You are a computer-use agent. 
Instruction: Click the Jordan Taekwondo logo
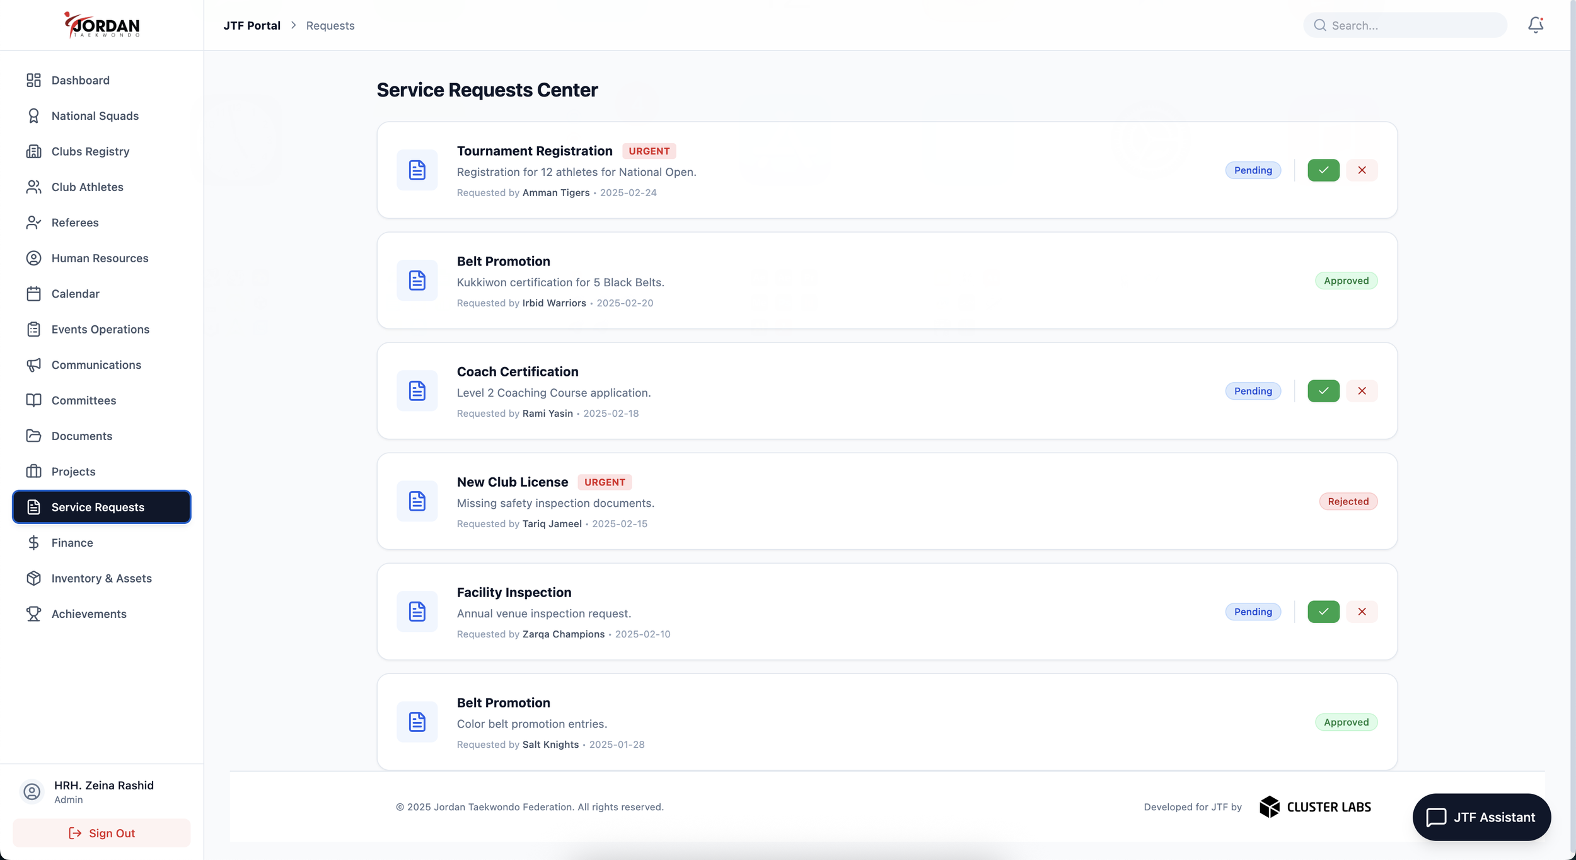click(x=102, y=25)
